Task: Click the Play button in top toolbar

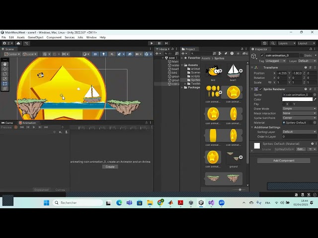Action: tap(152, 43)
